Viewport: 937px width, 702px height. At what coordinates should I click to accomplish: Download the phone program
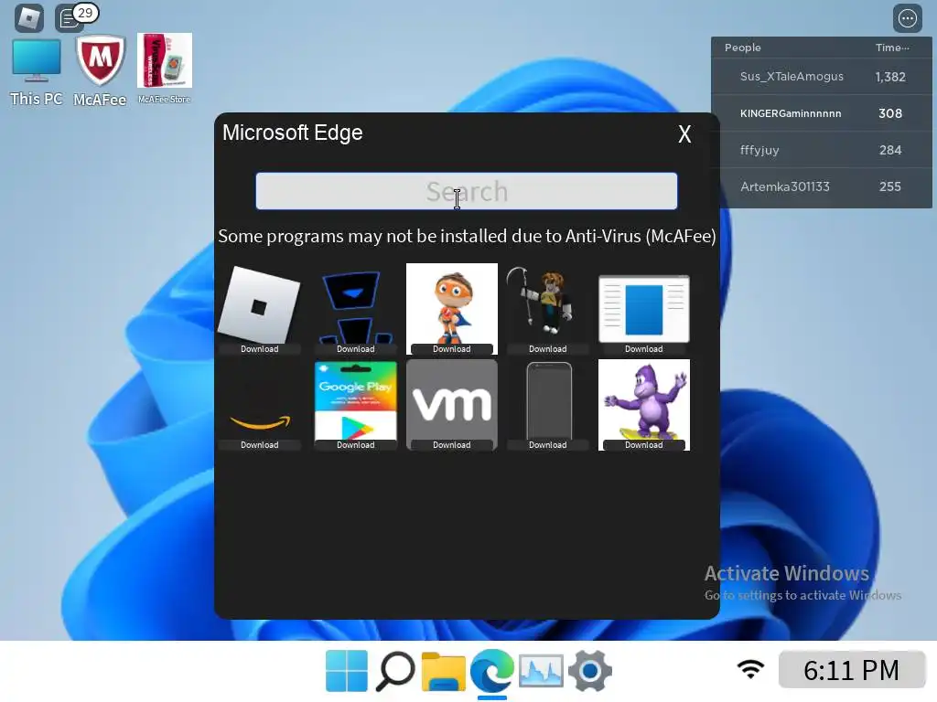tap(547, 445)
